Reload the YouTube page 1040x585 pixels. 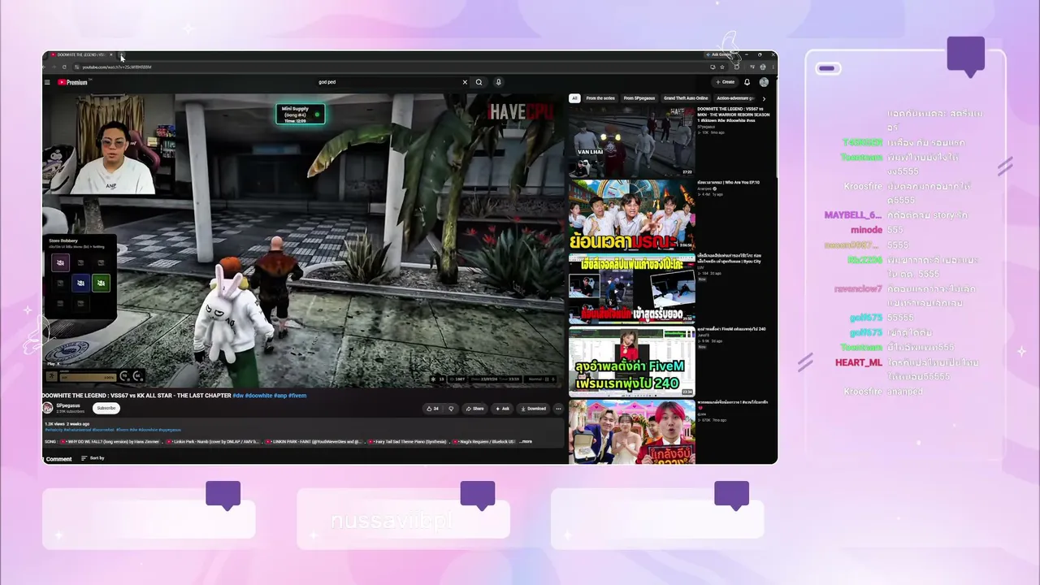pyautogui.click(x=63, y=67)
